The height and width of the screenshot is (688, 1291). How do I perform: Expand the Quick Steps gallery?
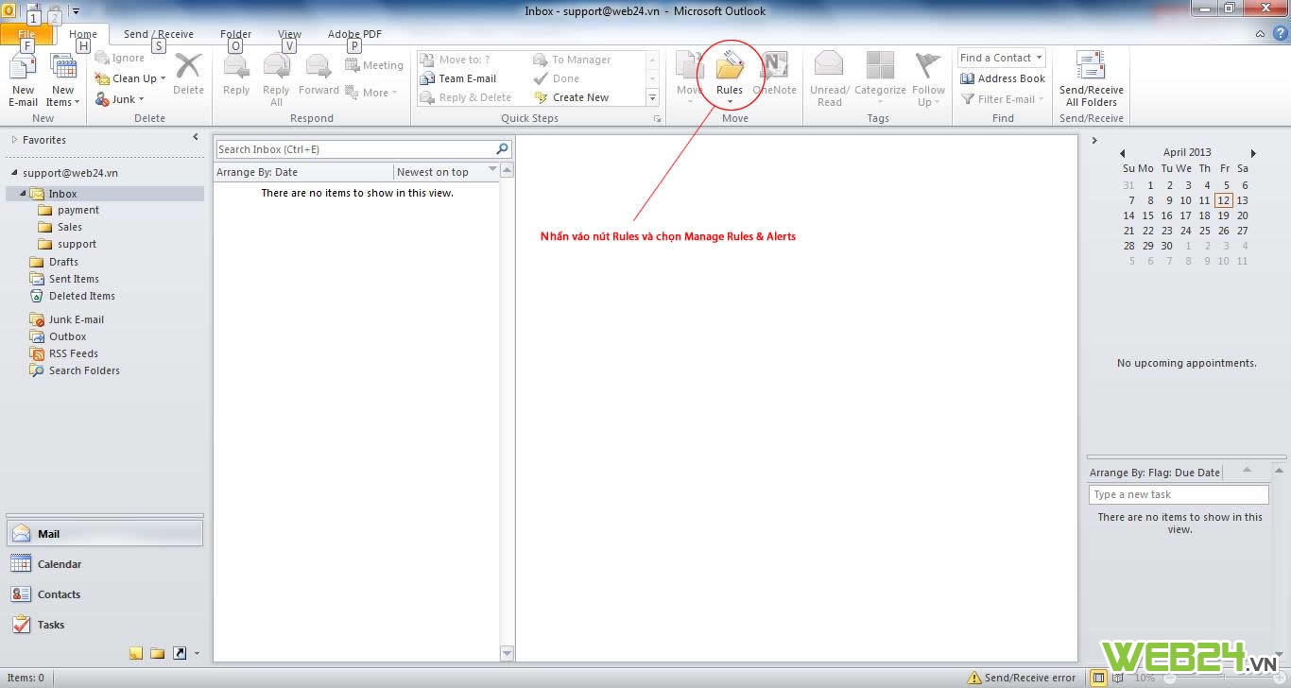652,97
